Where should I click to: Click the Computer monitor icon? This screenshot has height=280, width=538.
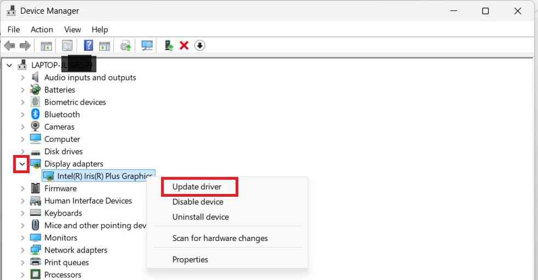point(36,139)
